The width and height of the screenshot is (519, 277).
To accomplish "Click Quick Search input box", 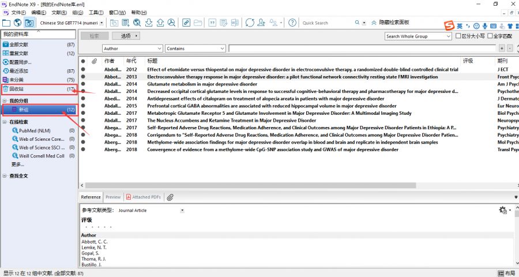I will (327, 23).
